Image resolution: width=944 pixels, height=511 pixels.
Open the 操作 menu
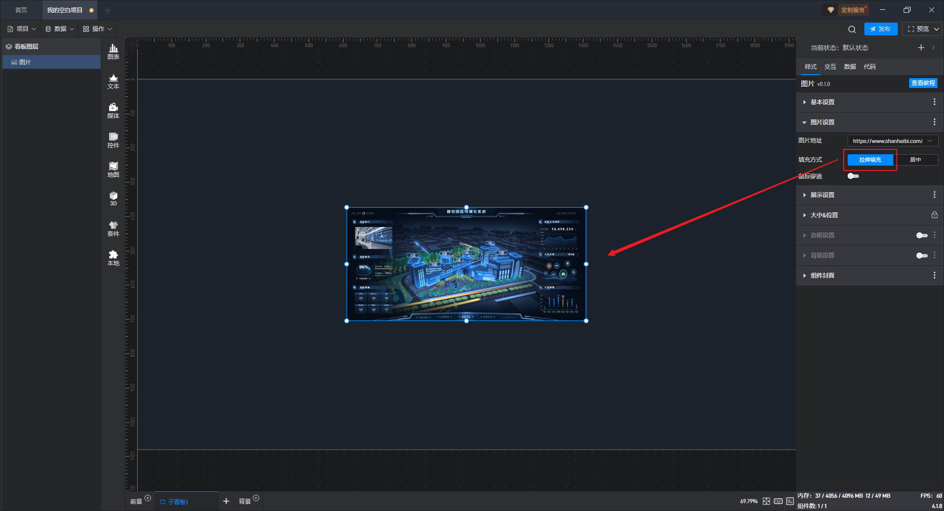(x=97, y=29)
